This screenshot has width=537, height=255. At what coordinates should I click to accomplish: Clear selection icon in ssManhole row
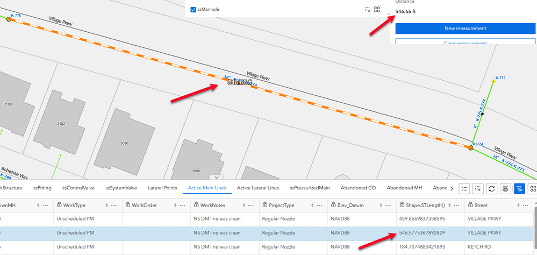[x=368, y=10]
